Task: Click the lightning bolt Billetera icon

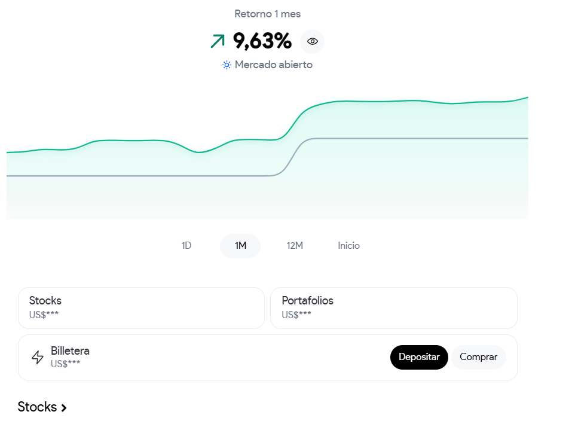Action: point(38,357)
